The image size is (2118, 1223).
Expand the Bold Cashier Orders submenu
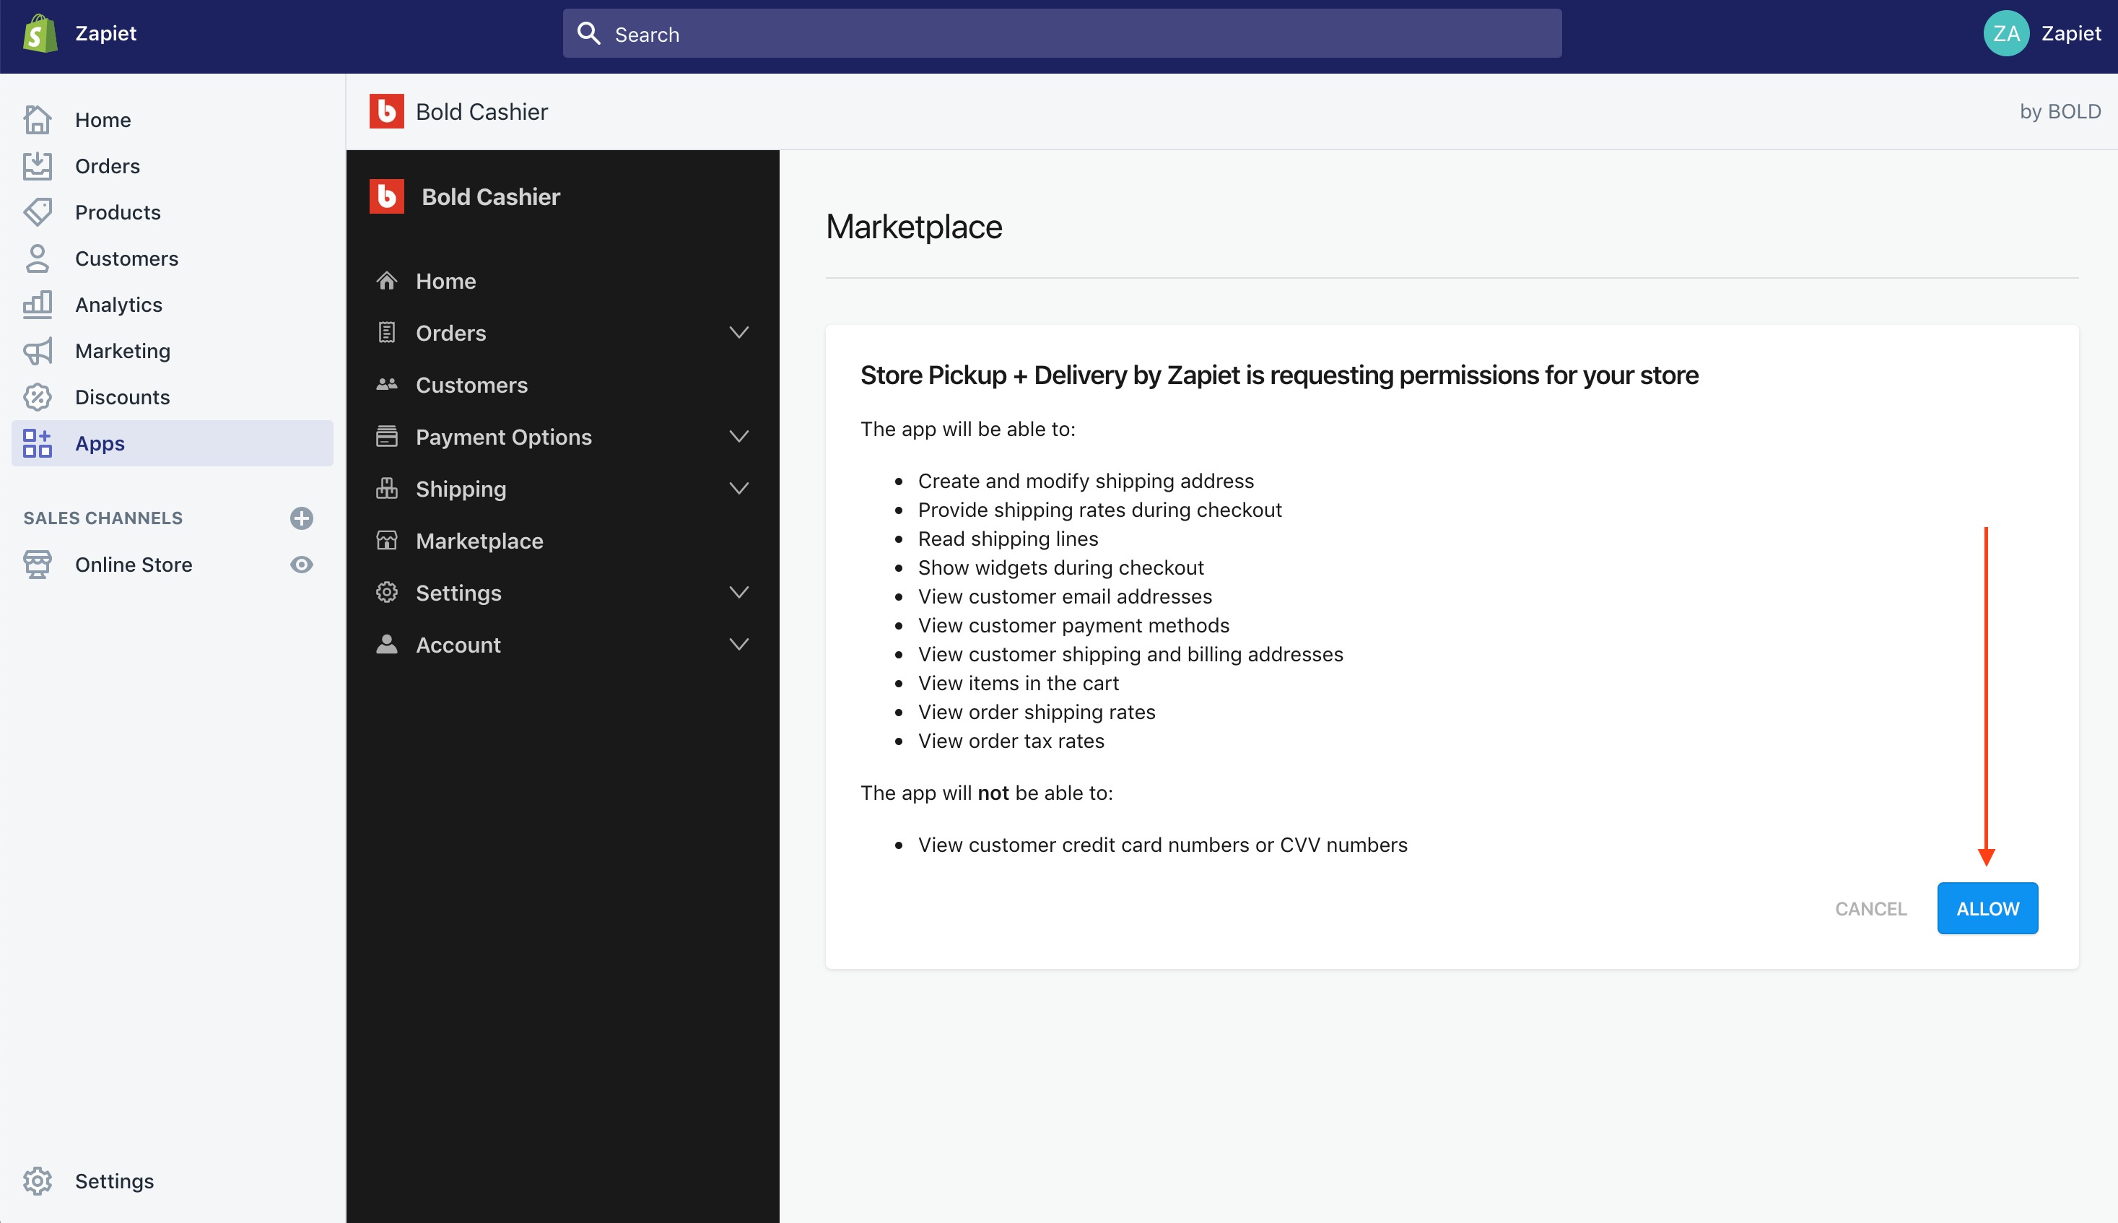(x=738, y=333)
